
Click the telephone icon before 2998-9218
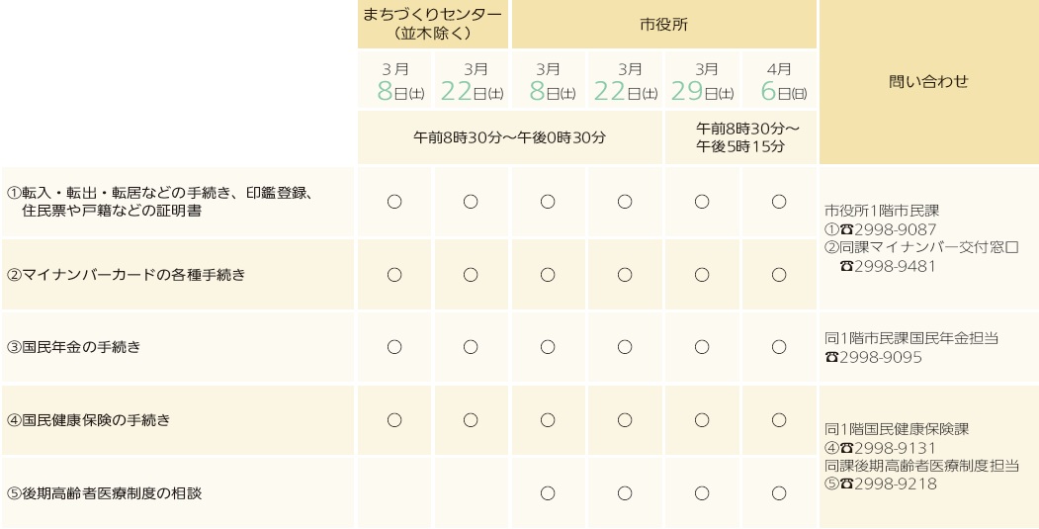847,484
